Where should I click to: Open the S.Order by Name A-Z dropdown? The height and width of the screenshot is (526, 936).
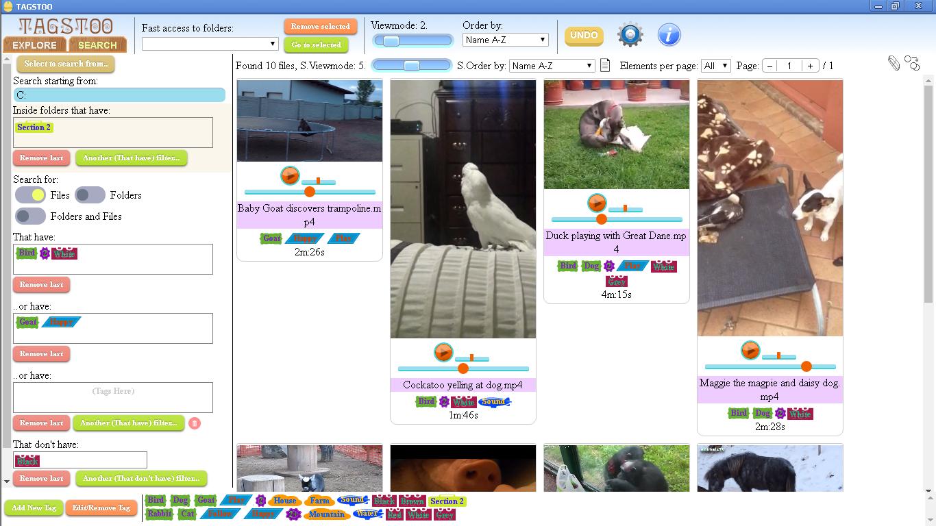click(x=552, y=66)
